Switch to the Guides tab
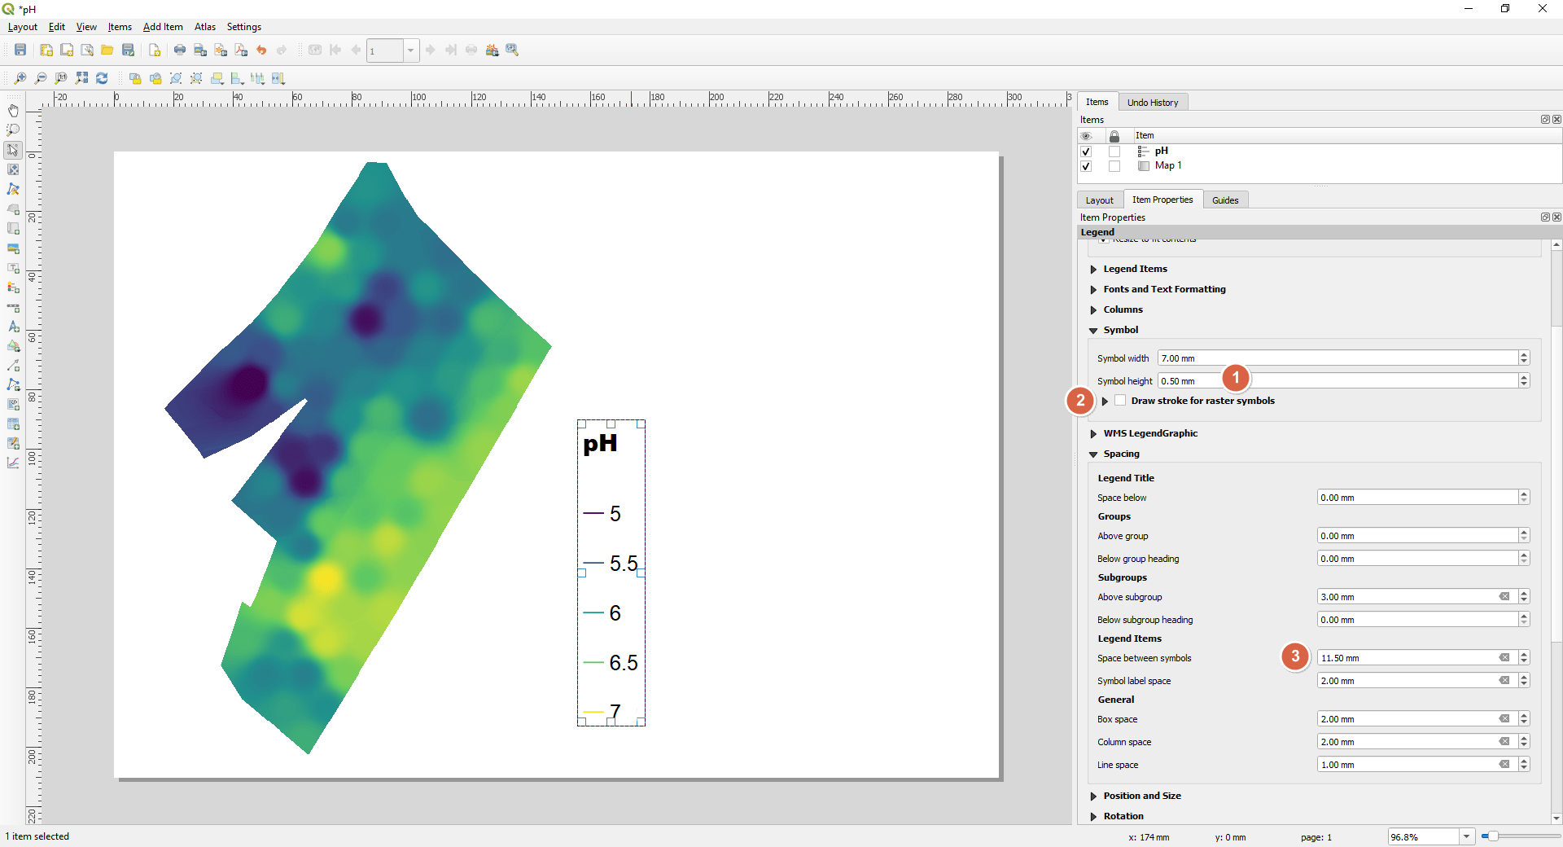 pyautogui.click(x=1225, y=200)
